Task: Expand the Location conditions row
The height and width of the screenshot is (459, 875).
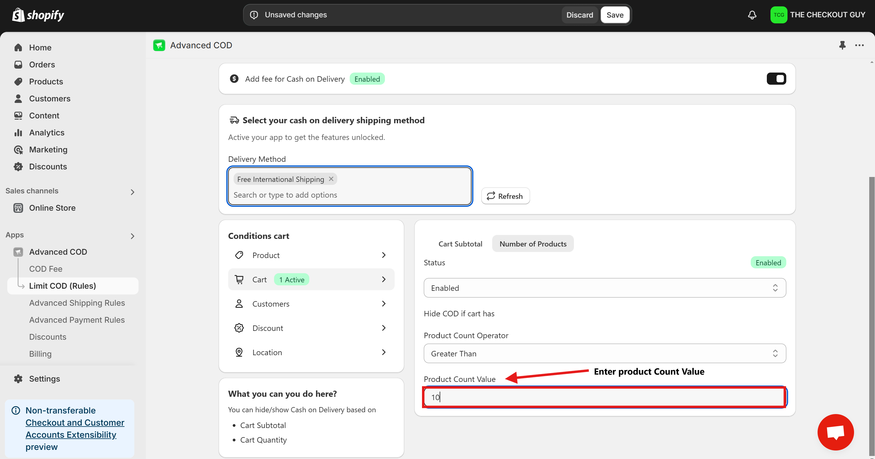Action: [311, 352]
